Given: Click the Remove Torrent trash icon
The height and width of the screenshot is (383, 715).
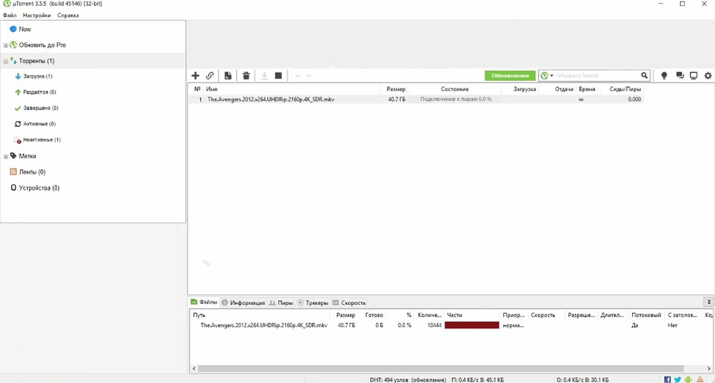Looking at the screenshot, I should click(246, 75).
